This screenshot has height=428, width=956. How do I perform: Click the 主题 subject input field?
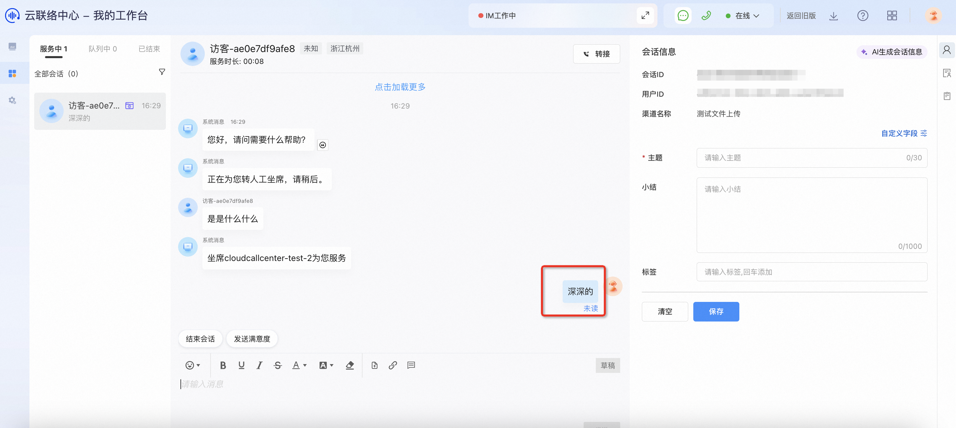pyautogui.click(x=812, y=158)
